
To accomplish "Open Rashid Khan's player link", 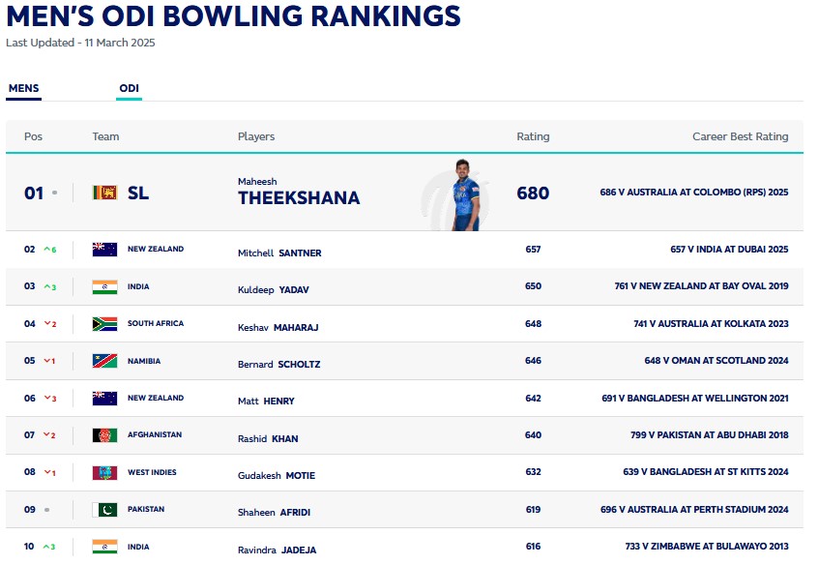I will (x=268, y=439).
